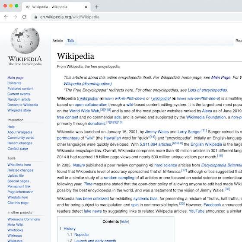Load a Random article

[x=19, y=99]
